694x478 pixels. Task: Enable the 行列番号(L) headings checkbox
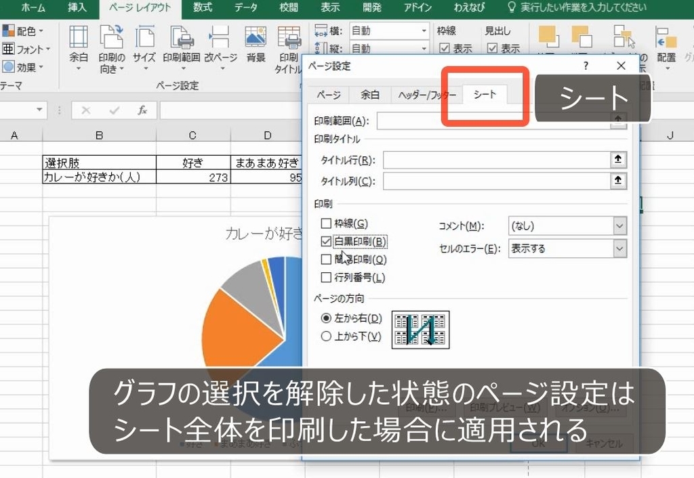[x=326, y=277]
